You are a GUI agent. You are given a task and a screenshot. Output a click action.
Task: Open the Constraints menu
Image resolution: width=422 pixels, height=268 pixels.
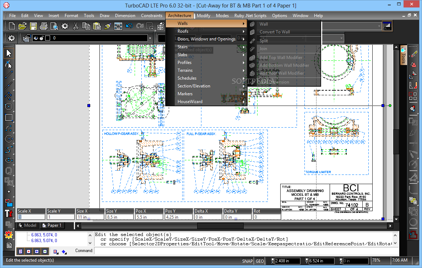tap(152, 16)
